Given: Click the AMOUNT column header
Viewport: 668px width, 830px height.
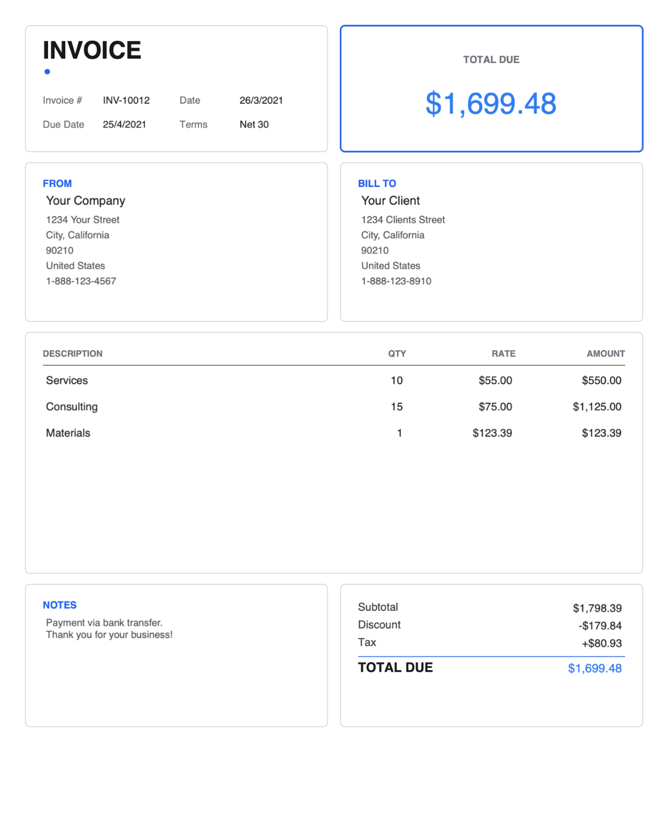Looking at the screenshot, I should pyautogui.click(x=606, y=354).
